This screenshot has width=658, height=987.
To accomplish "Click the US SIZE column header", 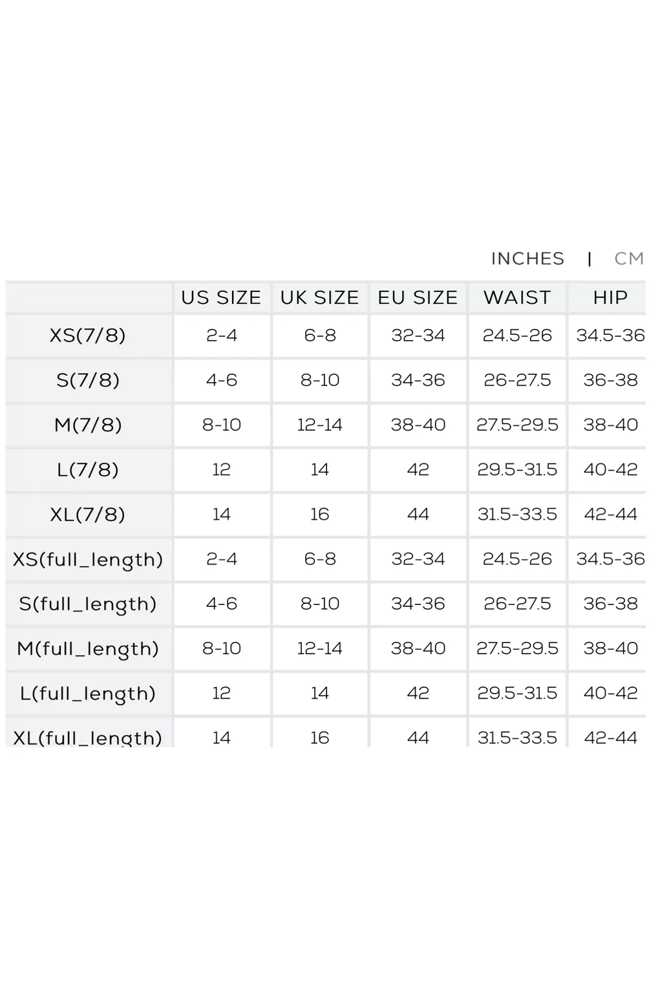I will click(x=222, y=297).
